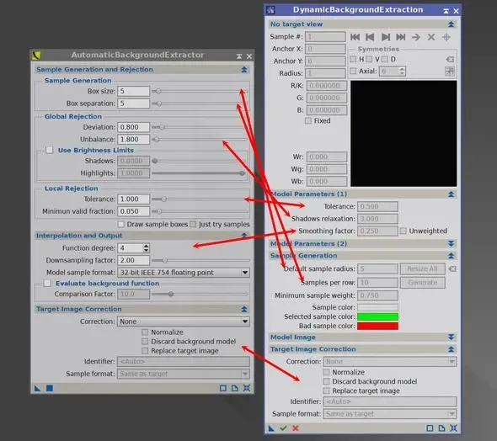Click the first sample navigation icon

click(x=355, y=37)
